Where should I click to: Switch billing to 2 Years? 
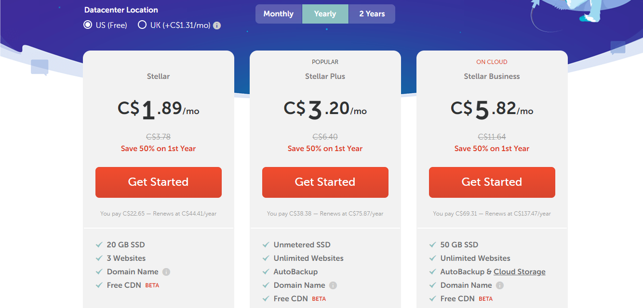(372, 14)
